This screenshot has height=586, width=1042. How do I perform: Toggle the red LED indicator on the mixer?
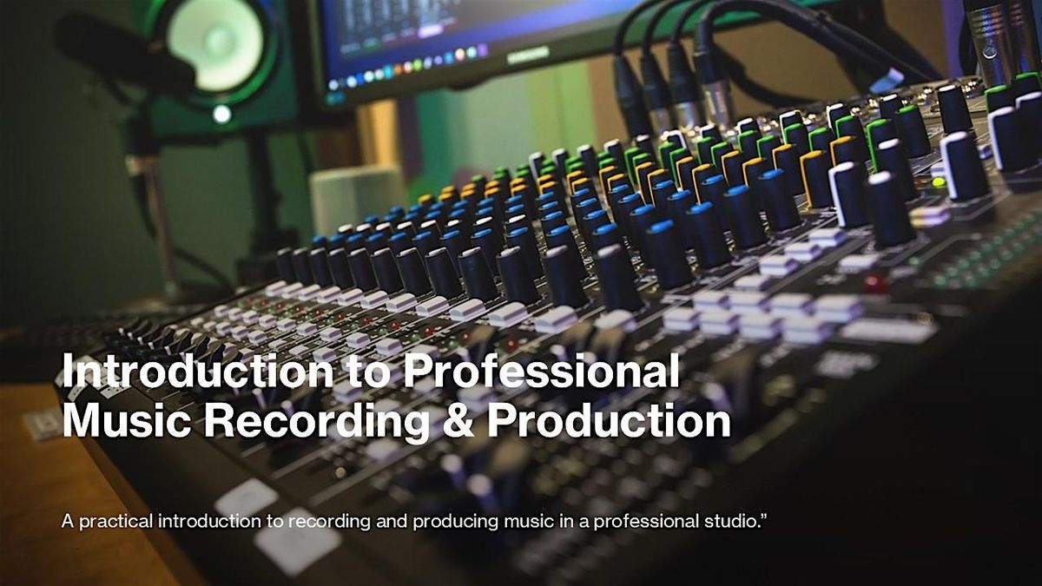click(874, 282)
